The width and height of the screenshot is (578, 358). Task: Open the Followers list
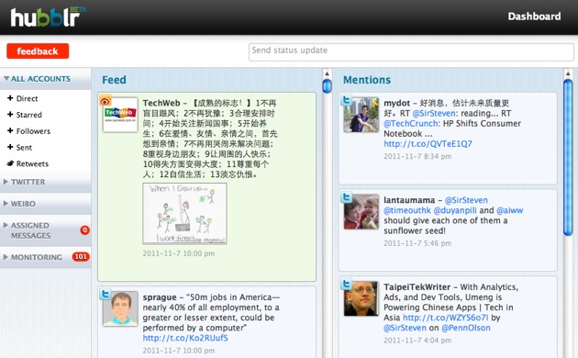33,131
